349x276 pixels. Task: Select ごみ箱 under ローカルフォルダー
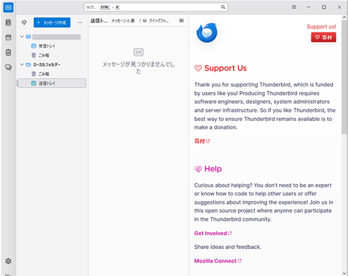point(44,74)
